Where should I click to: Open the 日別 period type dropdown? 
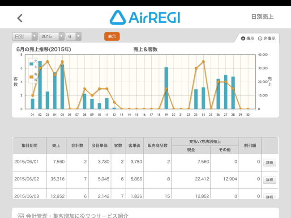tap(25, 37)
